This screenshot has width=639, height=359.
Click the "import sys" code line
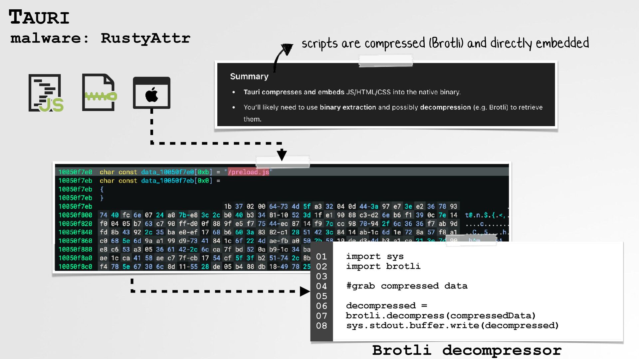[375, 256]
